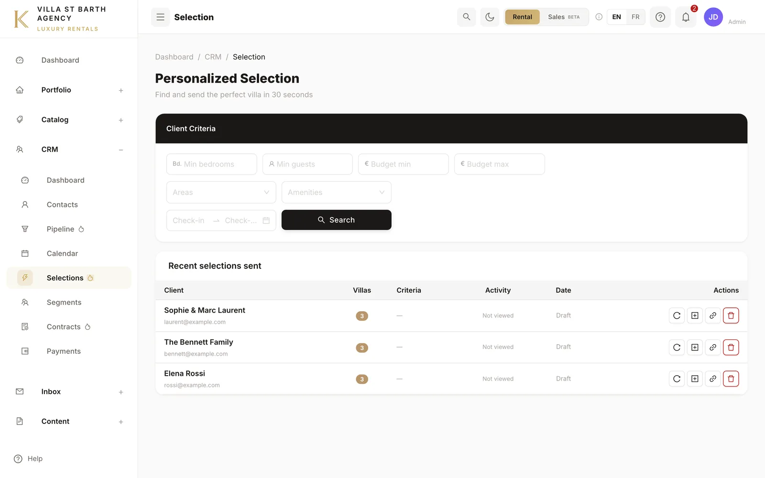
Task: Open the global search icon
Action: (466, 17)
